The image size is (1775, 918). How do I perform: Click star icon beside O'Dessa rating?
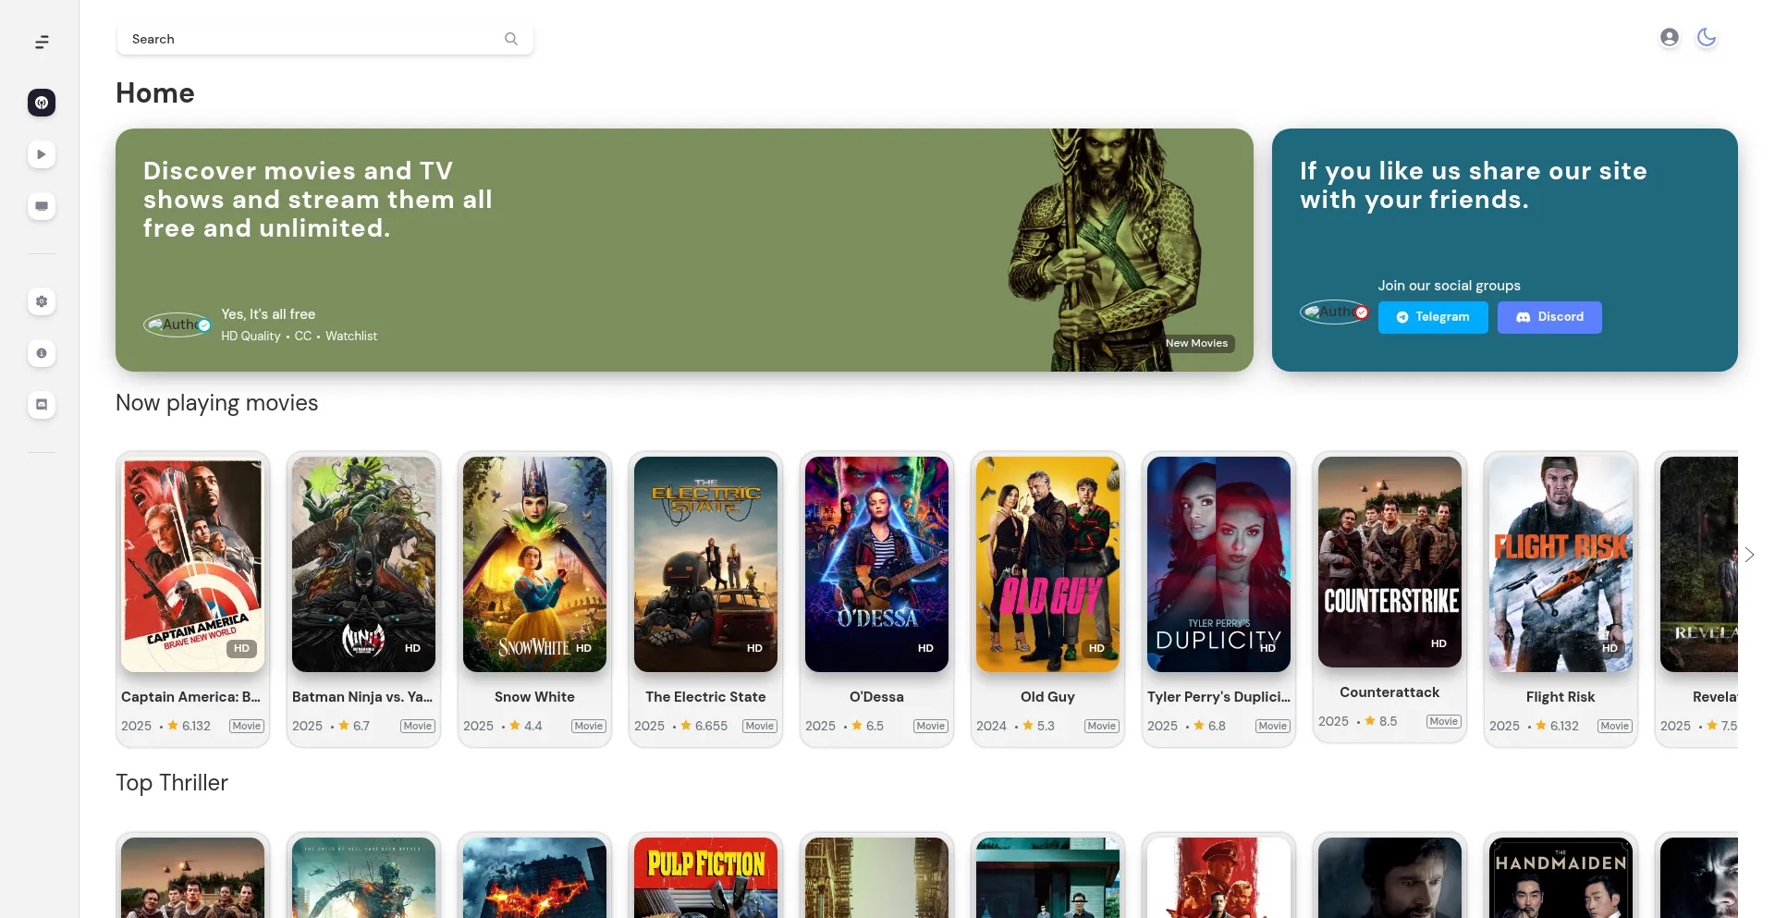[x=857, y=725]
